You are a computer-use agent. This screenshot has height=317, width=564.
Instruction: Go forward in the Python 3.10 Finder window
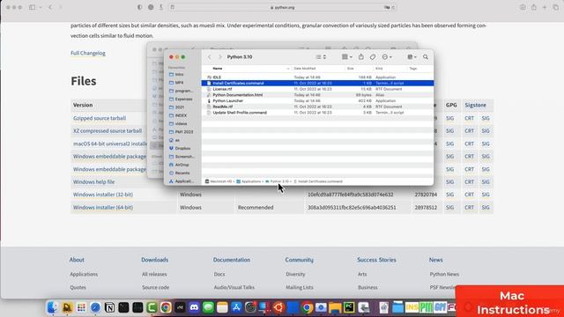220,57
